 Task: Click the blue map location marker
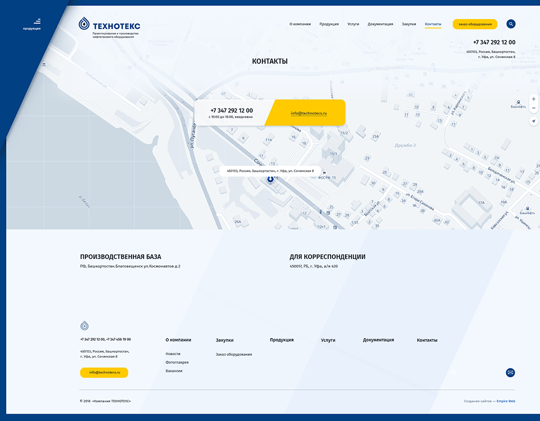coord(271,179)
